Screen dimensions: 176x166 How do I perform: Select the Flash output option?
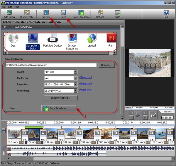(111, 40)
